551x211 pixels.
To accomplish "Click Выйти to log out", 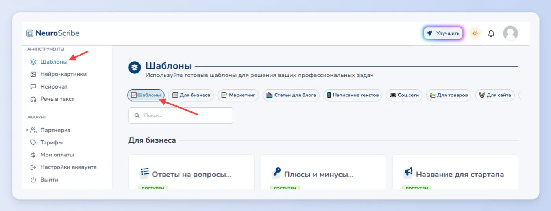I will point(44,180).
